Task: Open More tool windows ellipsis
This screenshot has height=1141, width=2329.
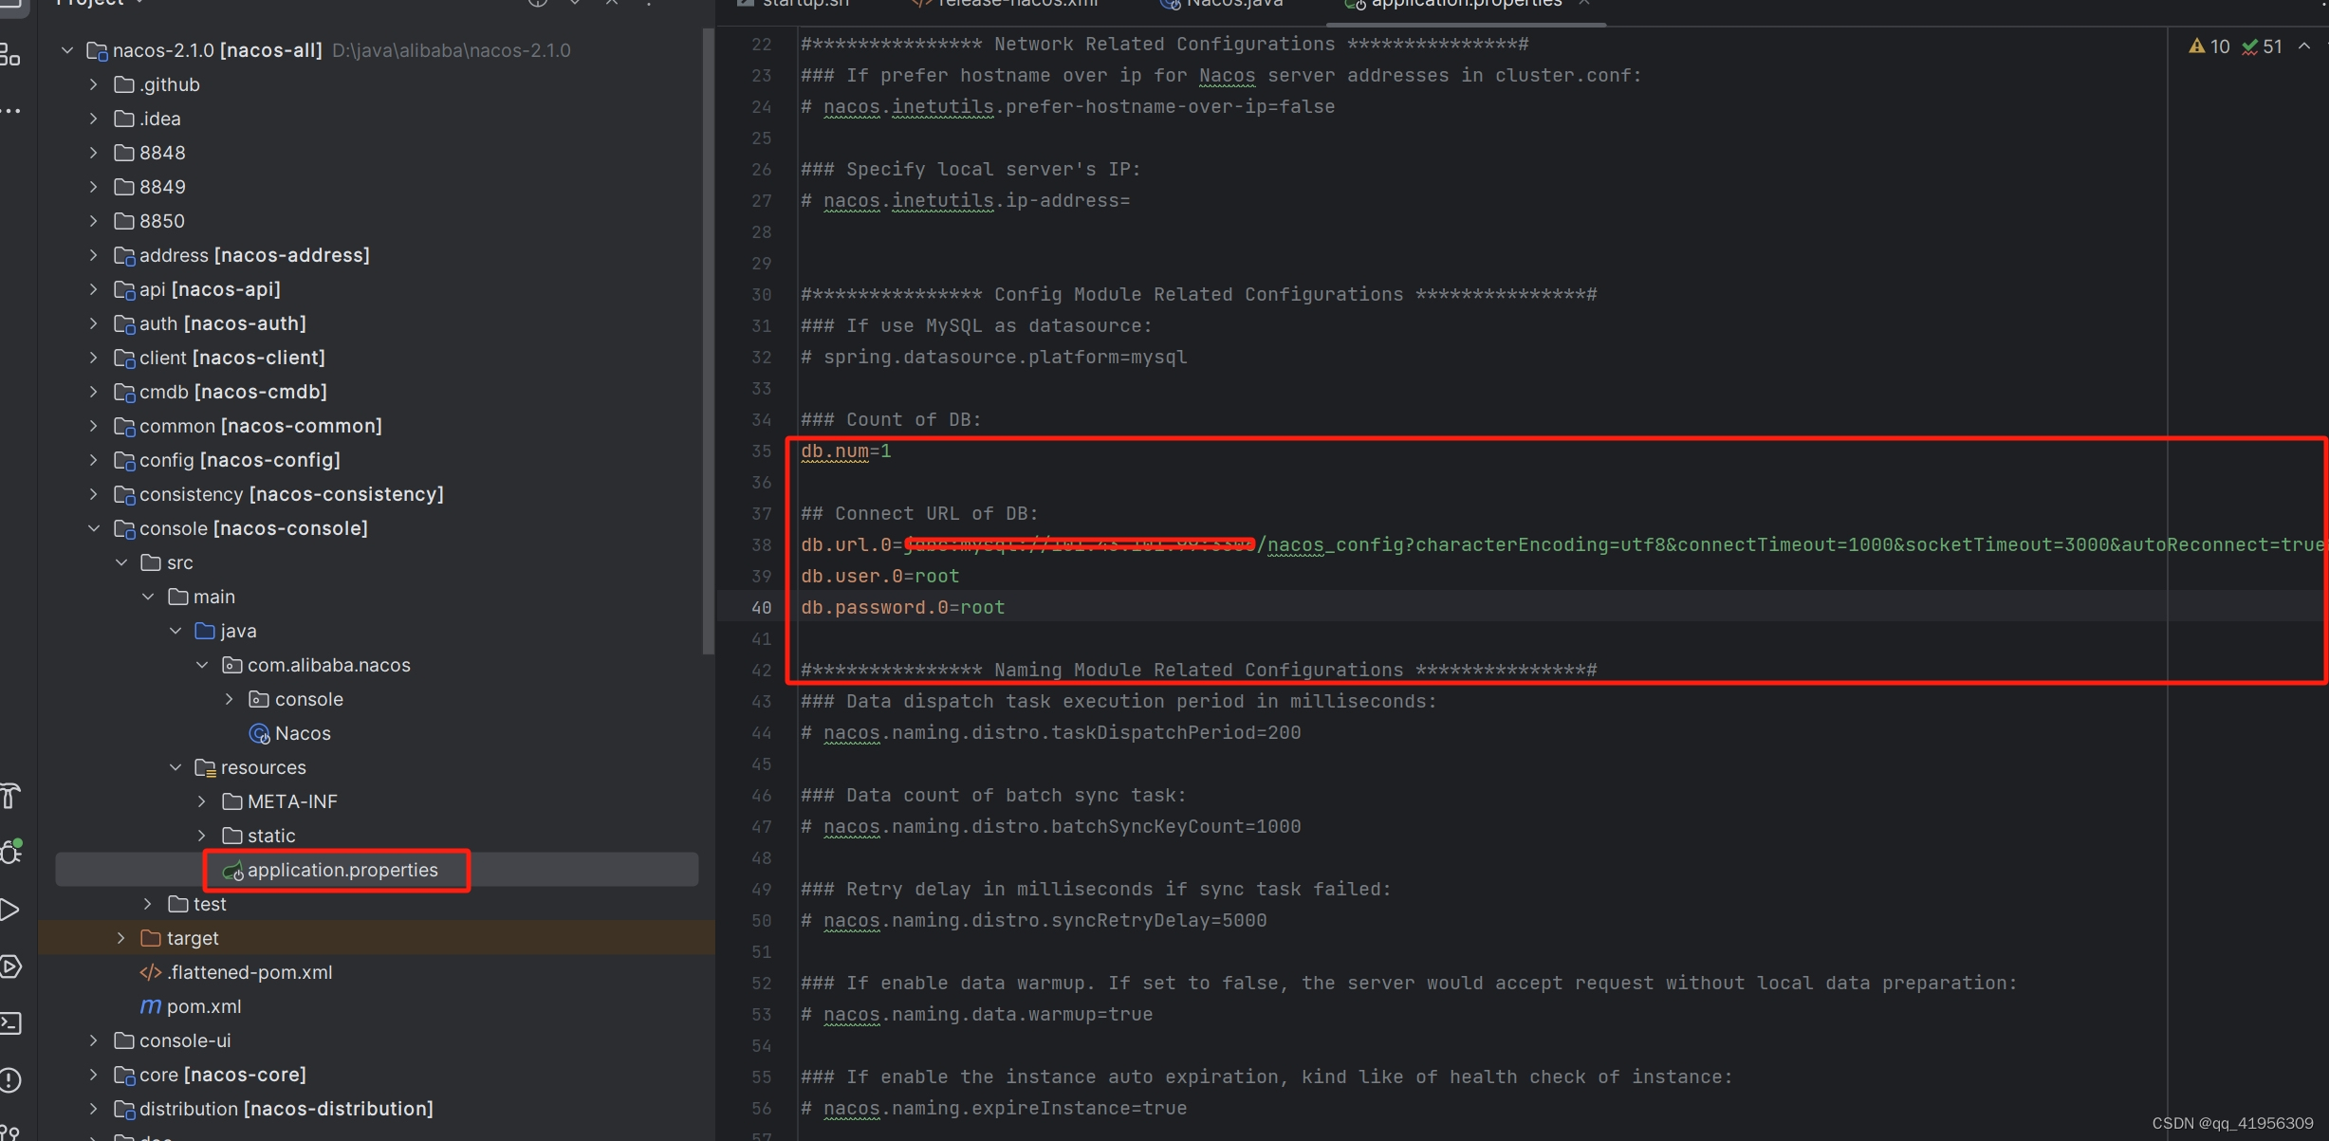Action: 10,111
